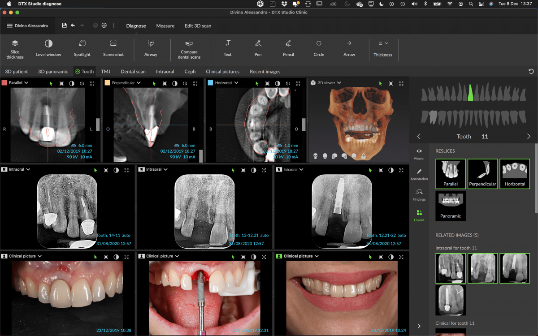This screenshot has height=336, width=538.
Task: Expand the Thickness dropdown
Action: (382, 48)
